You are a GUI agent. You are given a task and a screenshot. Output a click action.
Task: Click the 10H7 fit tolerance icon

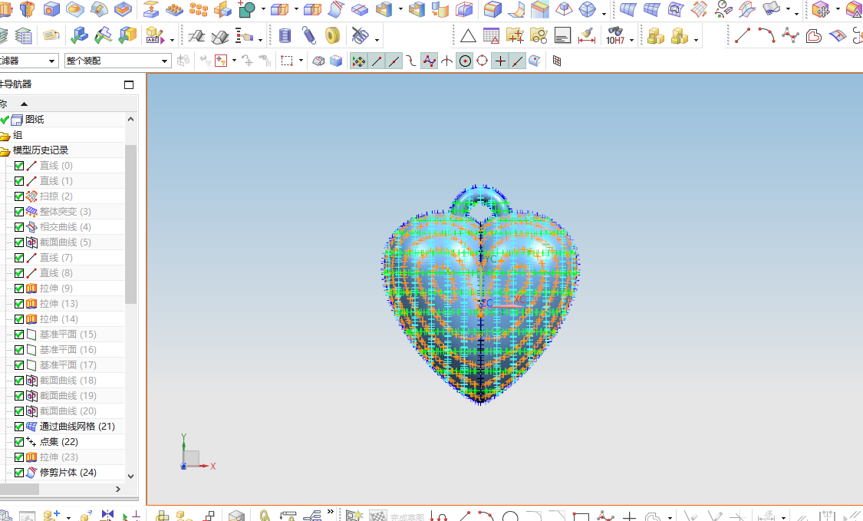(614, 36)
